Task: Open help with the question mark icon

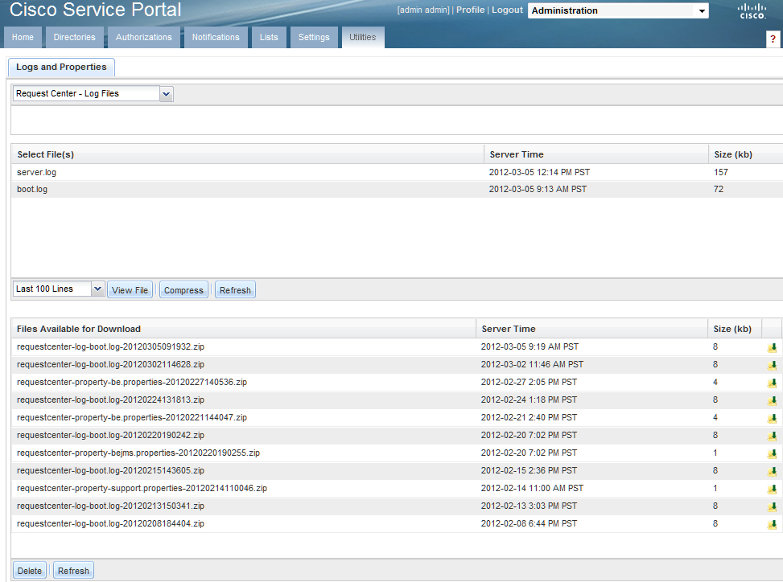Action: click(x=773, y=39)
